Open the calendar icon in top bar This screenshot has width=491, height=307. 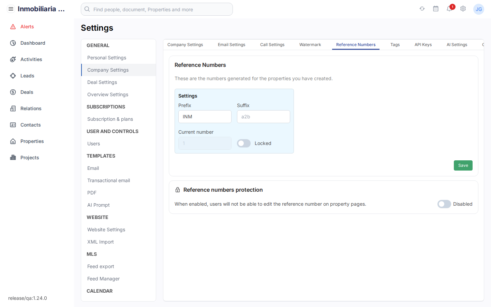(435, 9)
